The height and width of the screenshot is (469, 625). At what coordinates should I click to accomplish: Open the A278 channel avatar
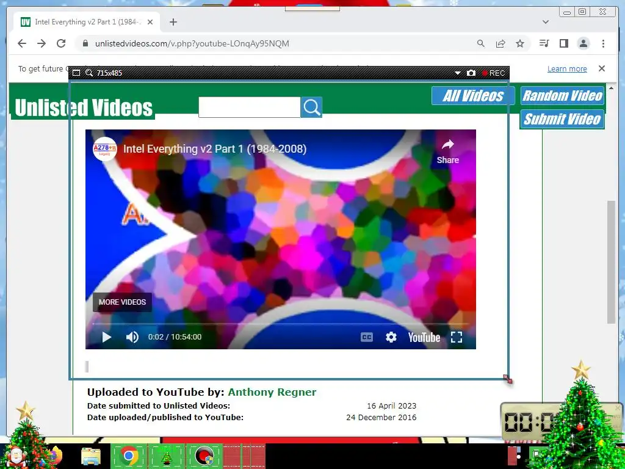click(105, 149)
